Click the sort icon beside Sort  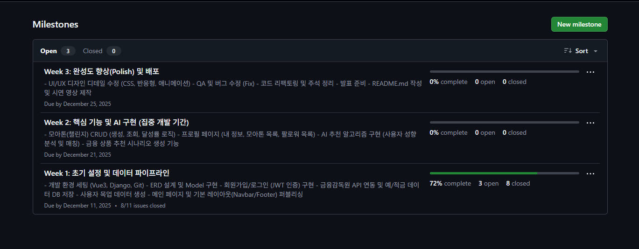click(568, 51)
